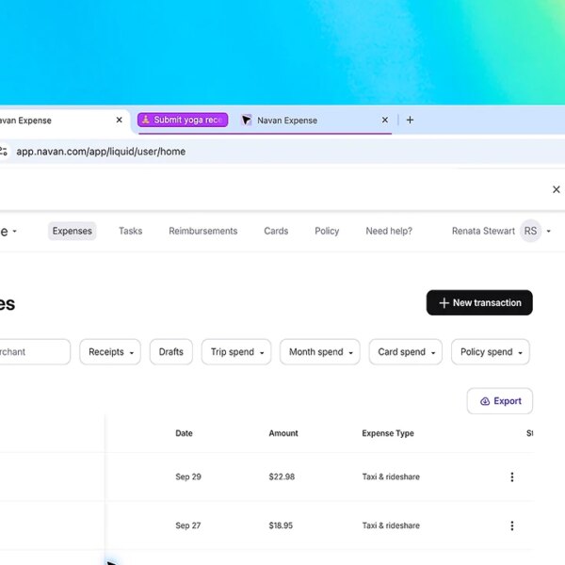This screenshot has width=565, height=565.
Task: Open the dropdown arrow beside the top-left menu
Action: tap(14, 232)
